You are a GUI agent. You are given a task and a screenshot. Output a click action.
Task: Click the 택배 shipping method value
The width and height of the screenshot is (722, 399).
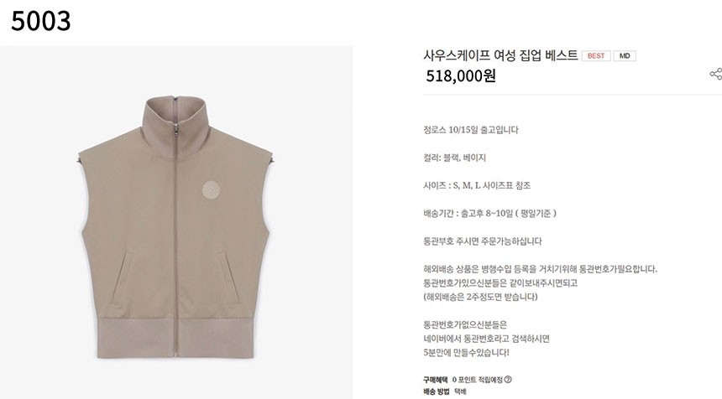pos(460,391)
